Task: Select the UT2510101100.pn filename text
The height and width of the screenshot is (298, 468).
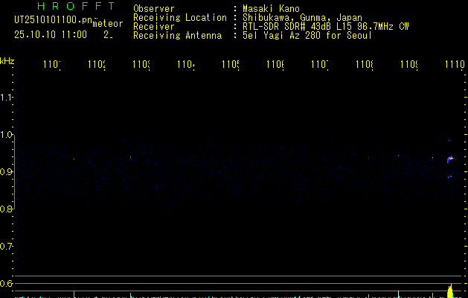Action: pos(53,20)
